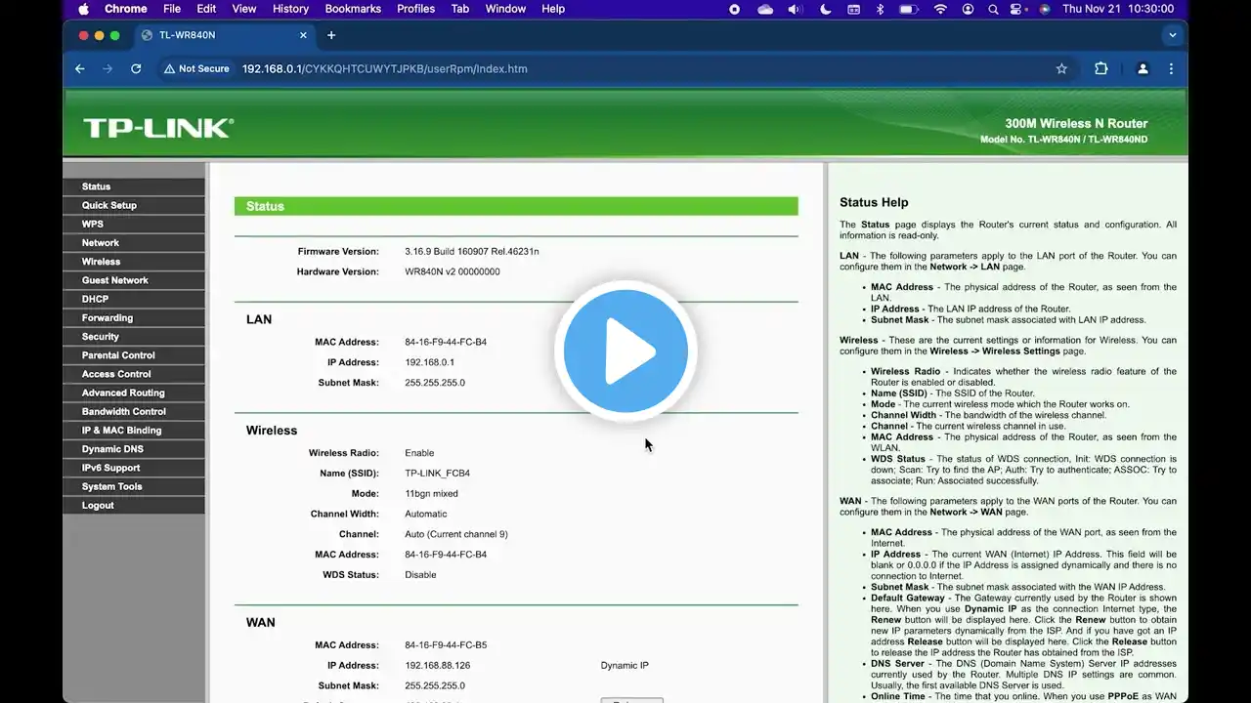The height and width of the screenshot is (703, 1251).
Task: Expand the IP & MAC Binding menu item
Action: pos(134,431)
